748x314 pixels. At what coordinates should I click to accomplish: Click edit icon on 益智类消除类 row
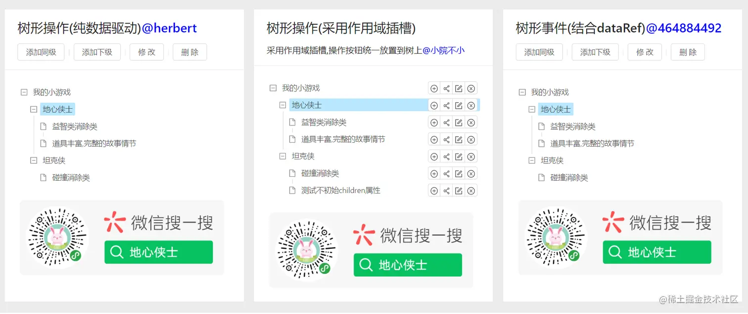(x=459, y=122)
